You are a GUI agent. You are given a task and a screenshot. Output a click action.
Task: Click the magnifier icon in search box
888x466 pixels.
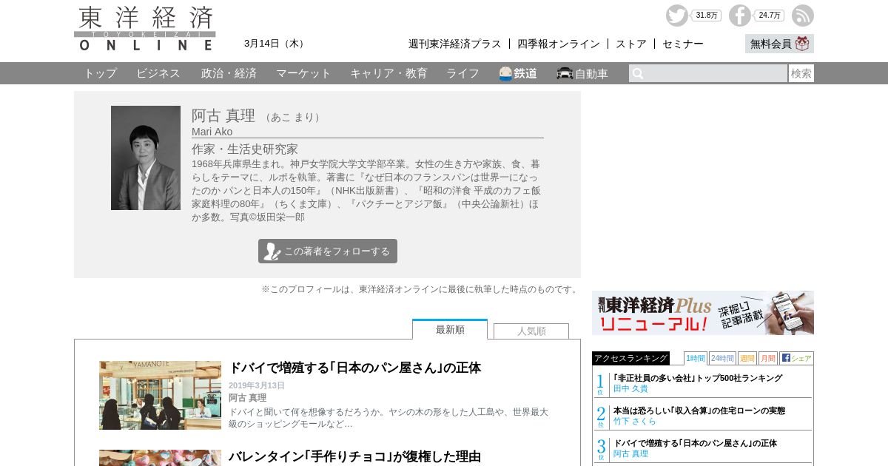[x=638, y=73]
